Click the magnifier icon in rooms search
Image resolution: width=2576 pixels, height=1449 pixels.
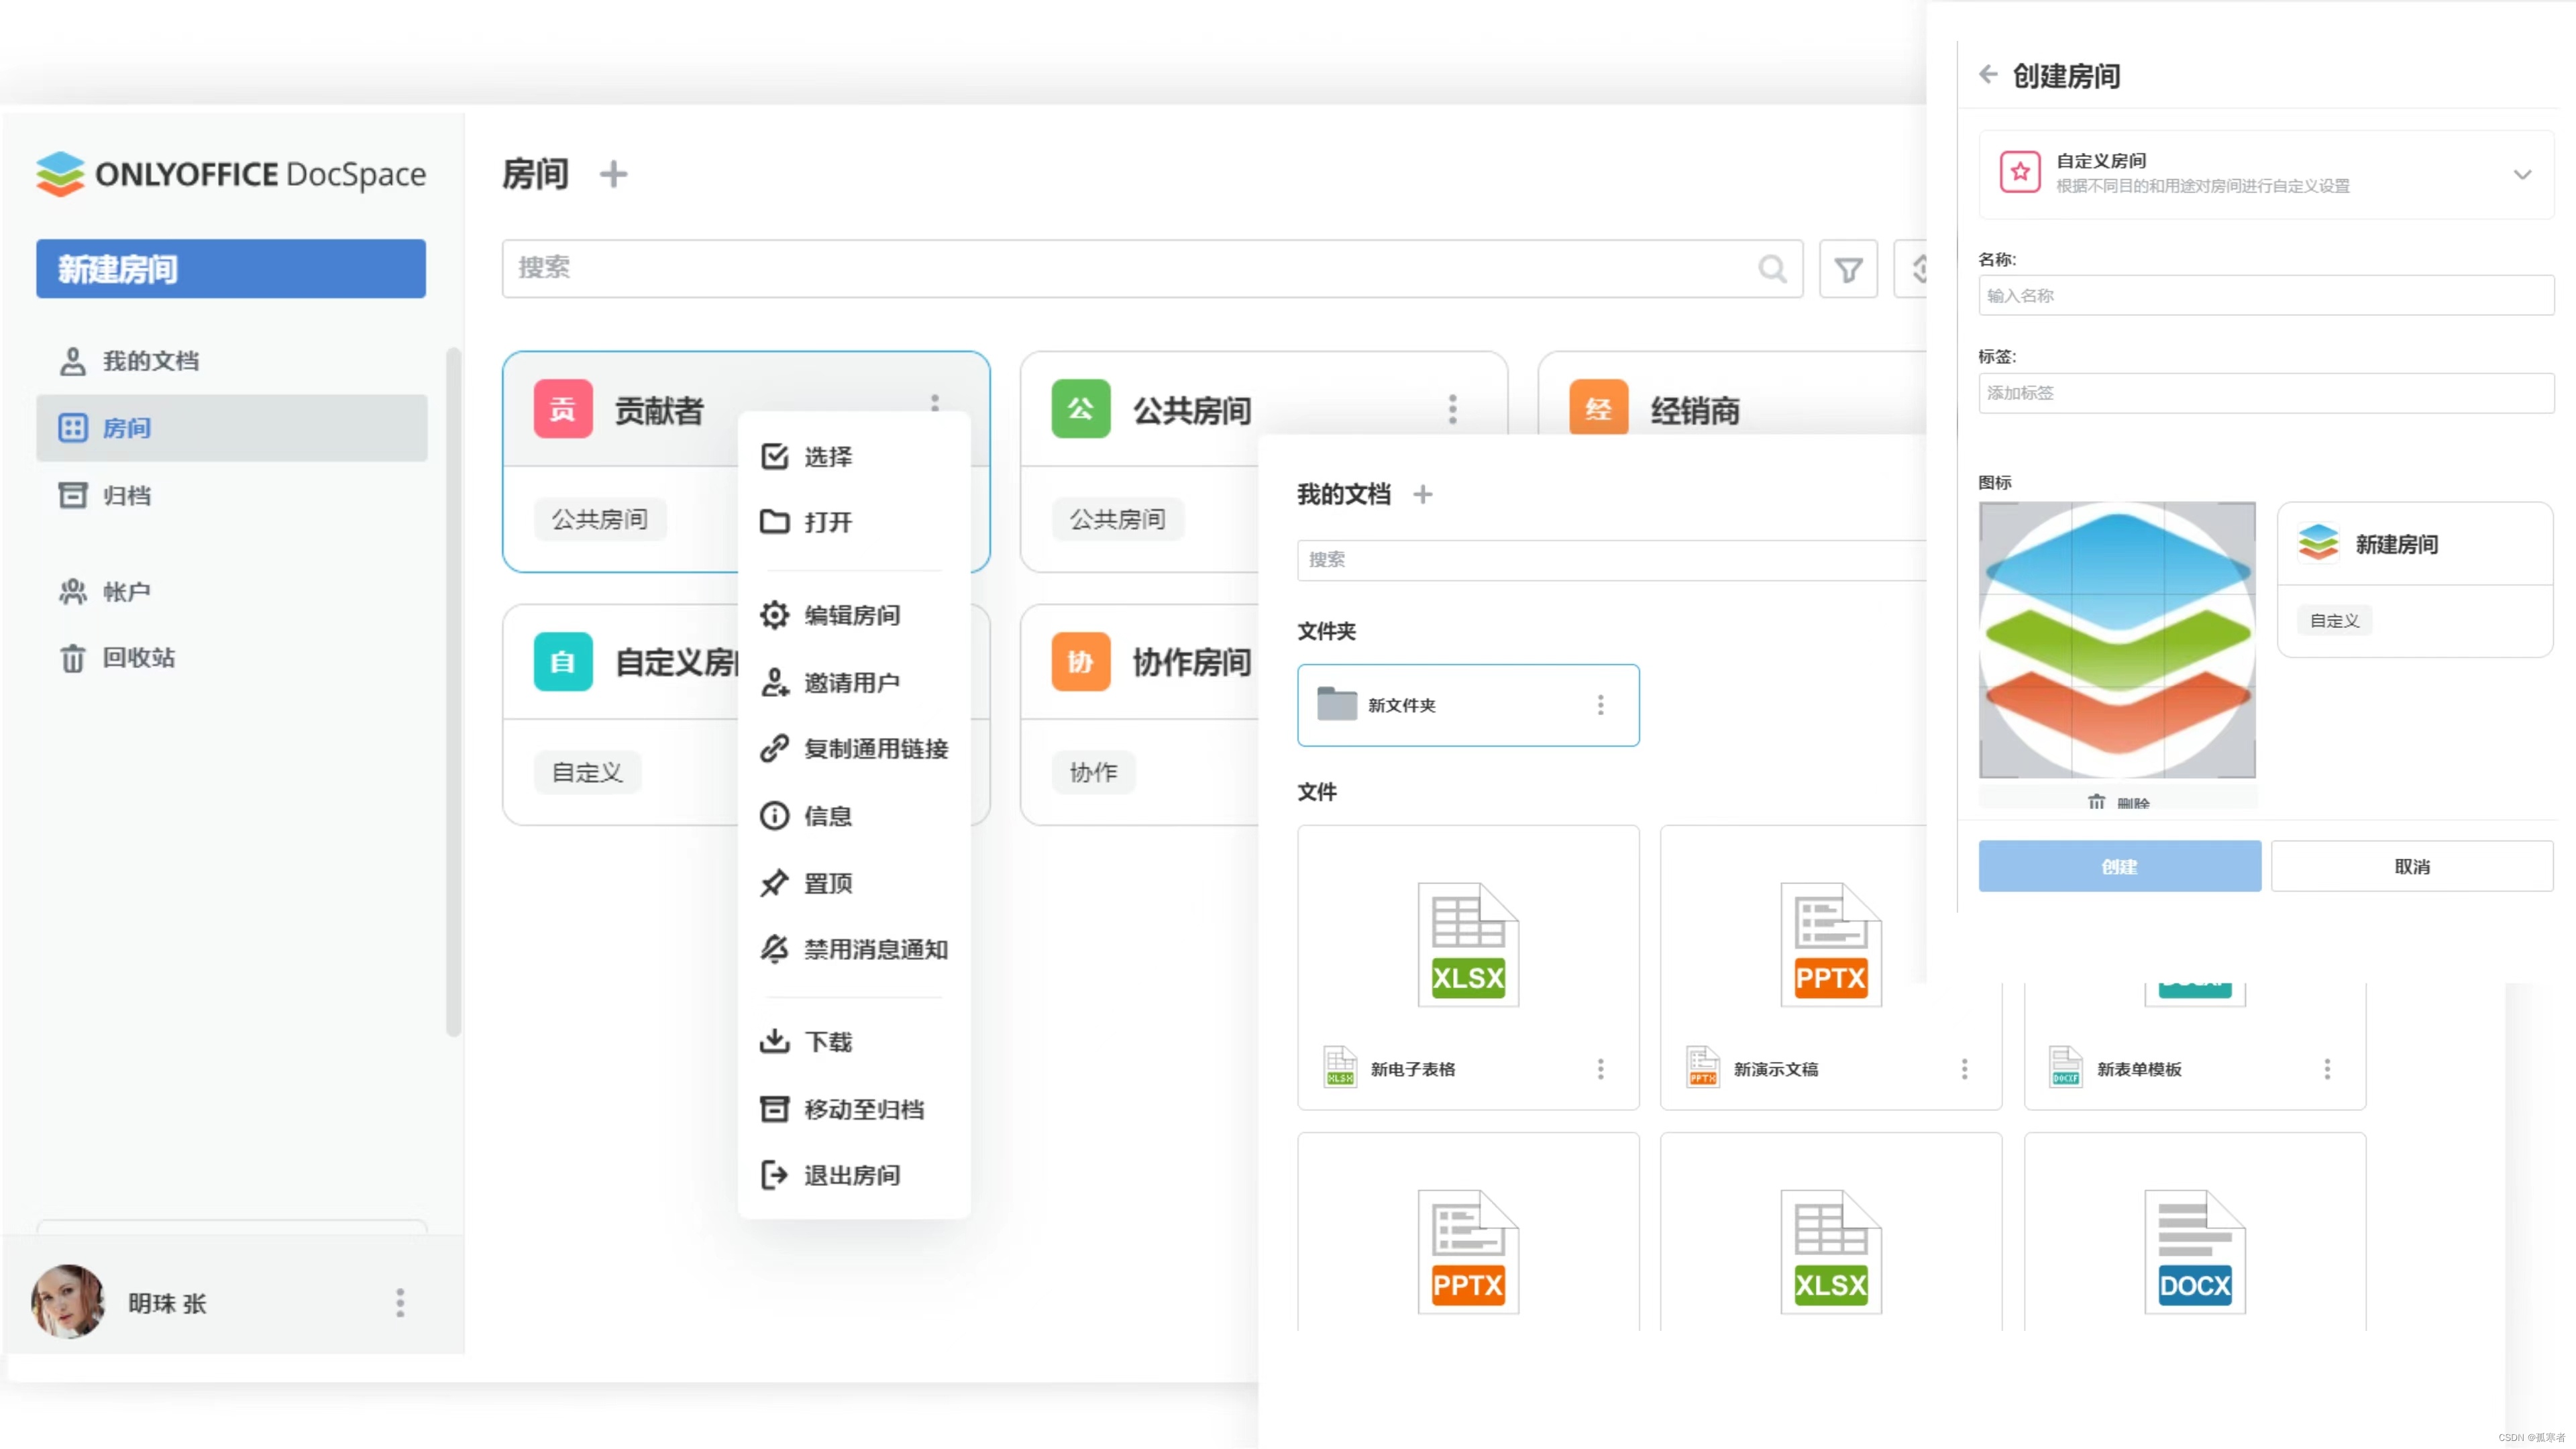1772,269
